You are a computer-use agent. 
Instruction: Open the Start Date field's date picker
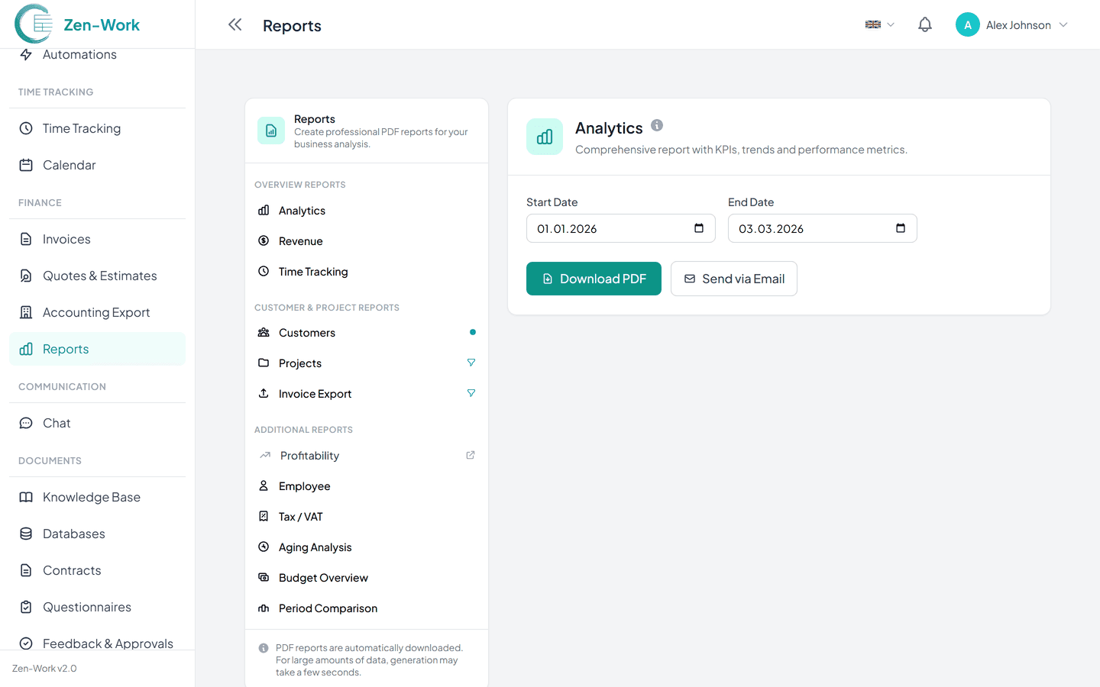pos(697,227)
